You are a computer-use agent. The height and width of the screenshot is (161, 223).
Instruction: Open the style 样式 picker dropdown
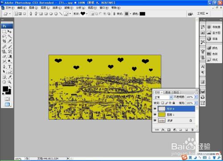130,14
